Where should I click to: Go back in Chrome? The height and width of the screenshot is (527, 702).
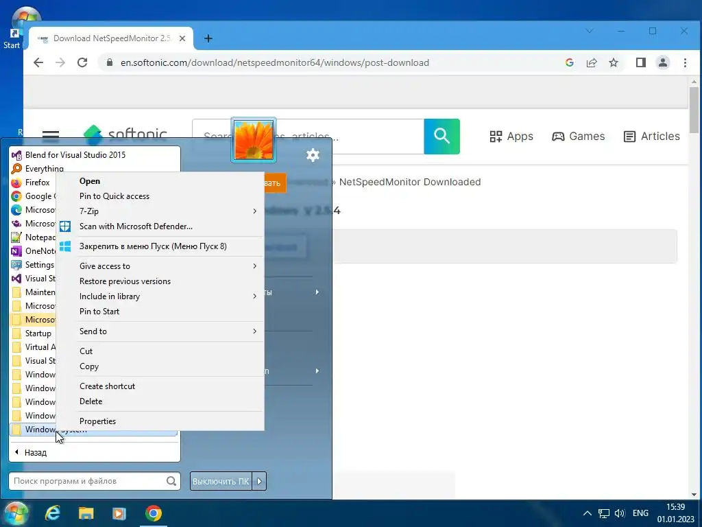tap(38, 62)
